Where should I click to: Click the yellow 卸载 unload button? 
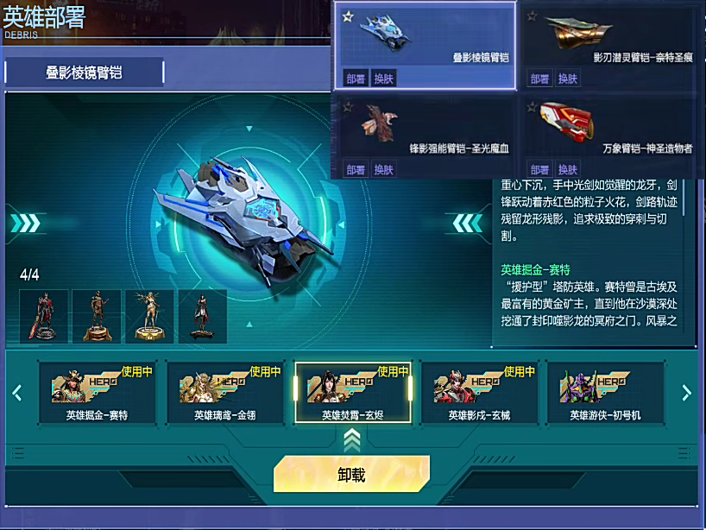pos(351,474)
